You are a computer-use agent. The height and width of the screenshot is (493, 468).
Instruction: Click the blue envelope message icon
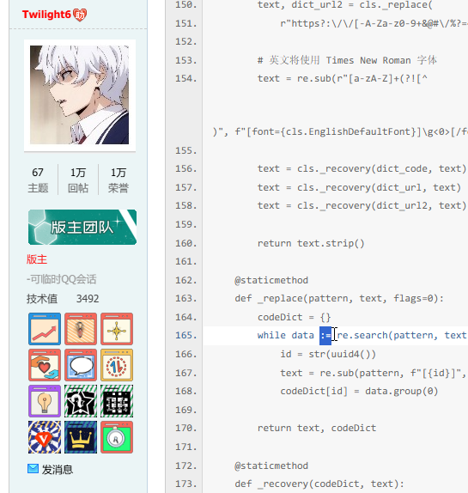pos(33,469)
